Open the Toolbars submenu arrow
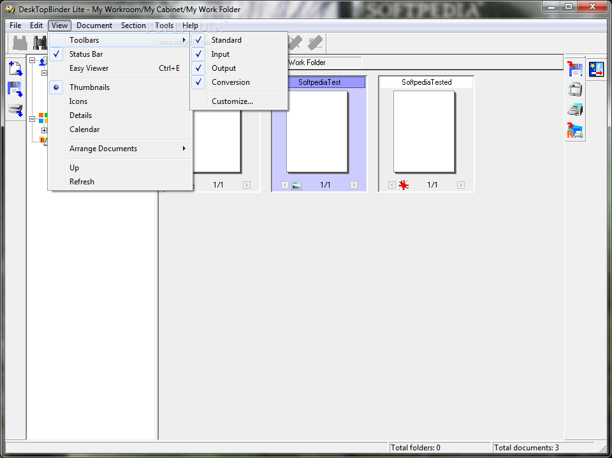 [x=184, y=40]
